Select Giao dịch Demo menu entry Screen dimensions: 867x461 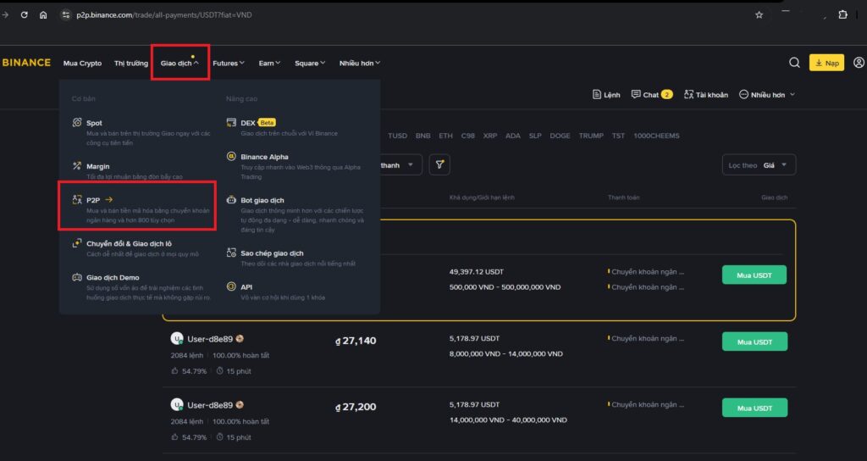141,286
